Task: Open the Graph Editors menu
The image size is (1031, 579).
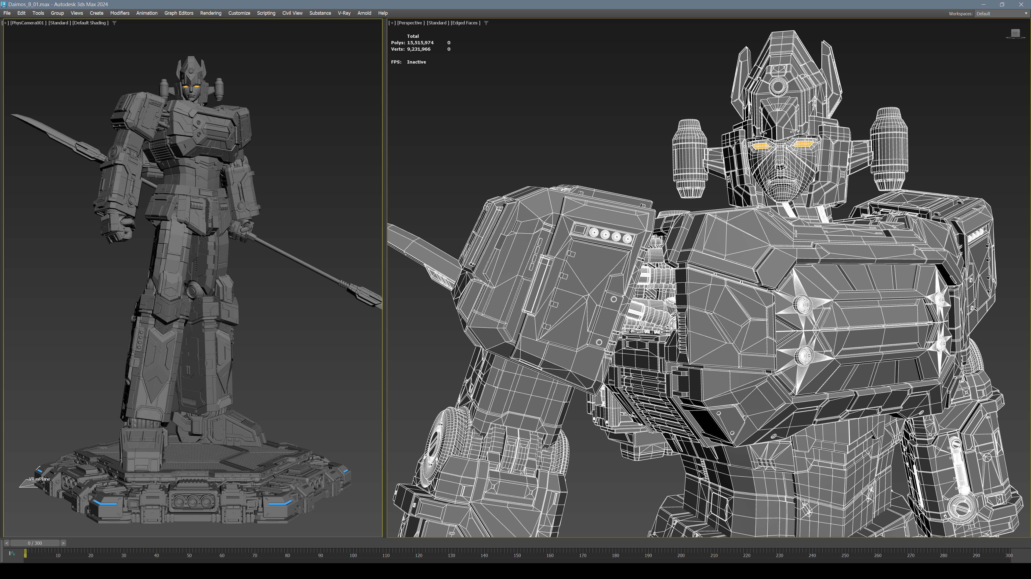Action: click(x=179, y=13)
